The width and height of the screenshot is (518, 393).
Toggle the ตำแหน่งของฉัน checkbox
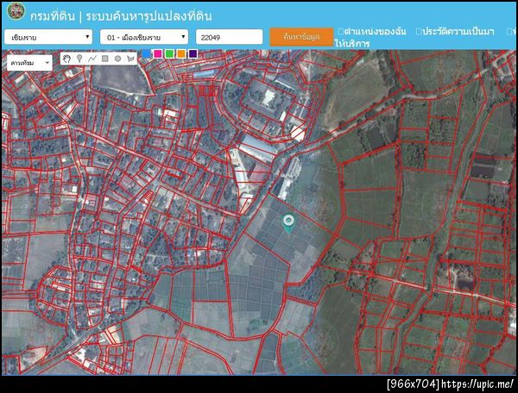click(x=341, y=32)
